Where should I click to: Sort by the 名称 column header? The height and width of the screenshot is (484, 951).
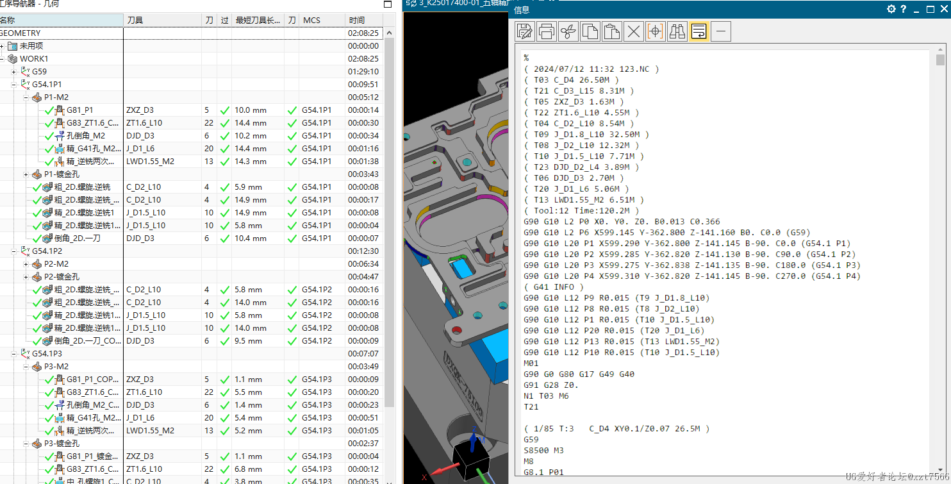(x=62, y=21)
